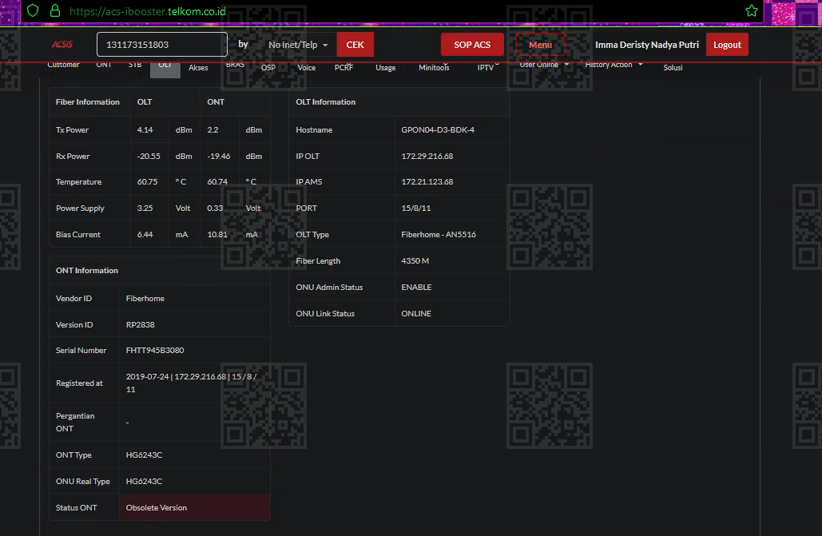Log out using the Logout button
Viewport: 822px width, 536px height.
(727, 45)
